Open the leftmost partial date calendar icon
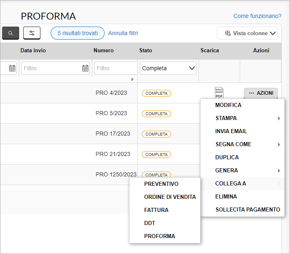290x254 pixels. (12, 68)
